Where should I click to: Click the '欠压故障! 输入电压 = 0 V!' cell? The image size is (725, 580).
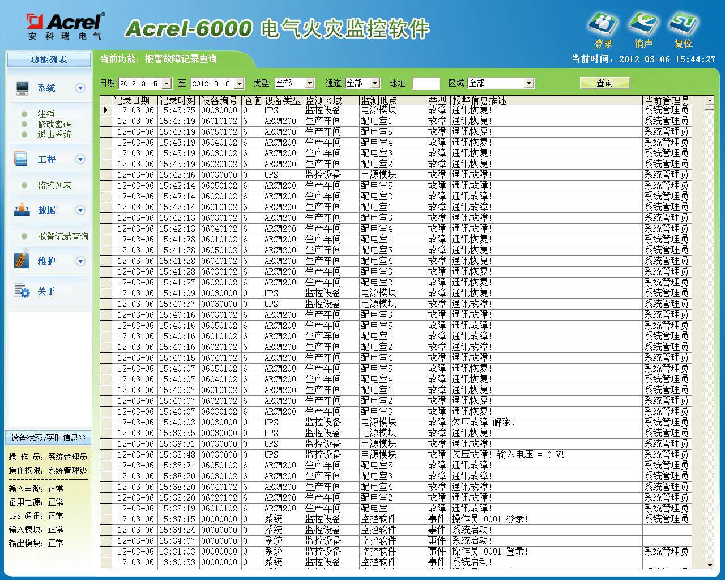point(547,455)
